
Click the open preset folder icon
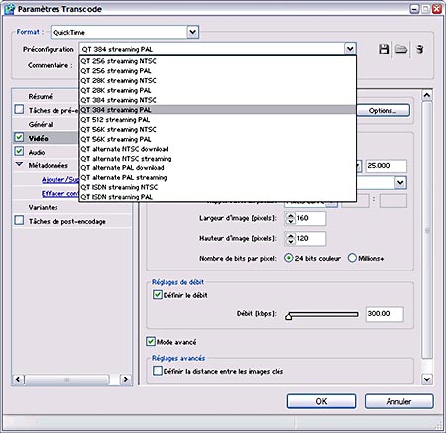click(401, 49)
